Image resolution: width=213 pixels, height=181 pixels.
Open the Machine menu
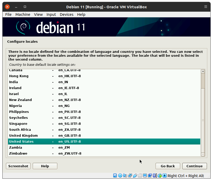point(23,15)
